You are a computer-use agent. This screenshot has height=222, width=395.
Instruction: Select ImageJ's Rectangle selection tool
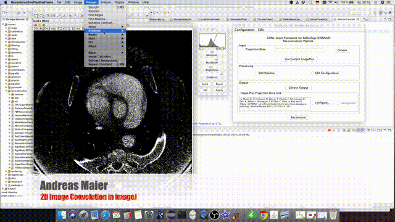tap(36, 16)
